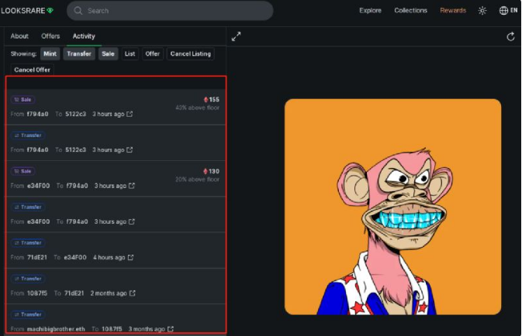
Task: Open external link for first f794a0 transfer
Action: click(130, 150)
